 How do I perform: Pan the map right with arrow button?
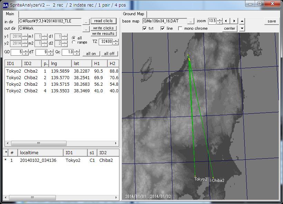point(234,21)
